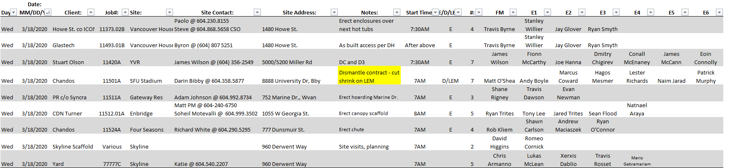
Task: Select the Yard client cell
Action: pos(58,164)
